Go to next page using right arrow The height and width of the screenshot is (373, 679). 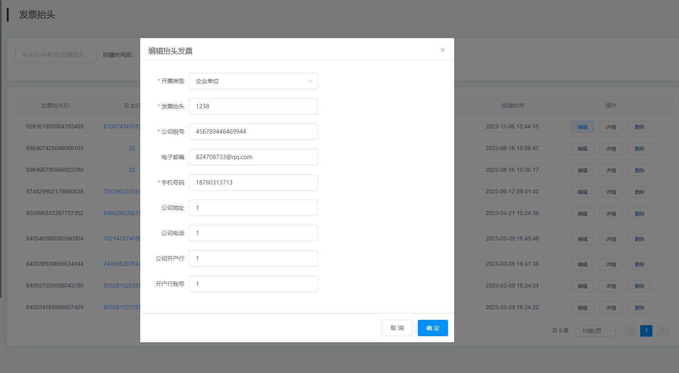point(662,331)
